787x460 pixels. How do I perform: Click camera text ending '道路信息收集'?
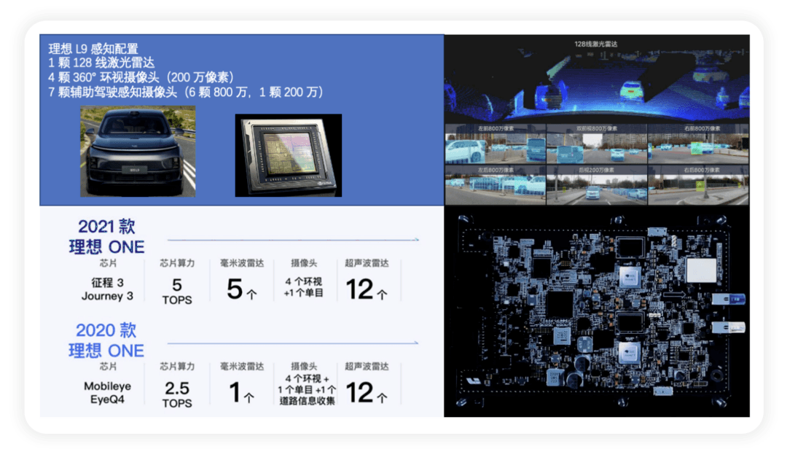(x=307, y=390)
